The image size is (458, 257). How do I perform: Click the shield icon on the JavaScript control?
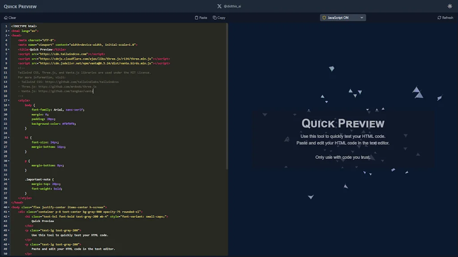tap(323, 17)
